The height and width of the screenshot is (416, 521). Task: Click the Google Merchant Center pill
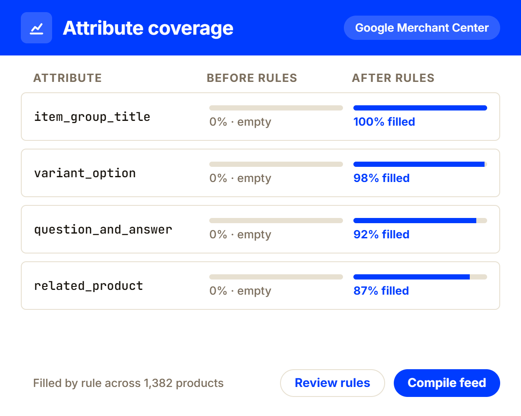422,28
